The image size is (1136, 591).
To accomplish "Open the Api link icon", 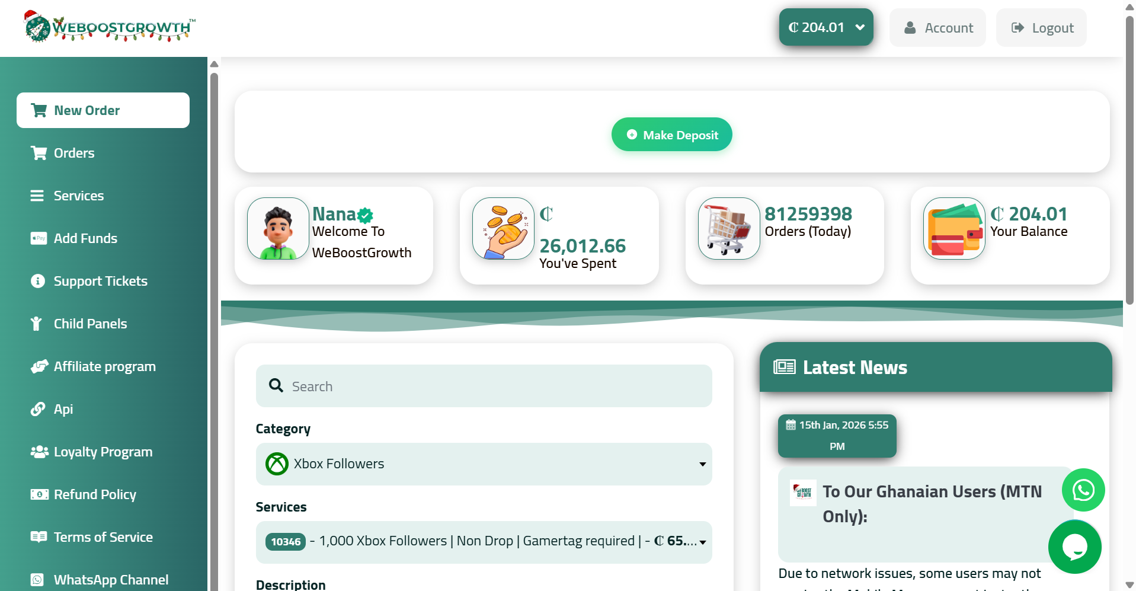I will (37, 408).
